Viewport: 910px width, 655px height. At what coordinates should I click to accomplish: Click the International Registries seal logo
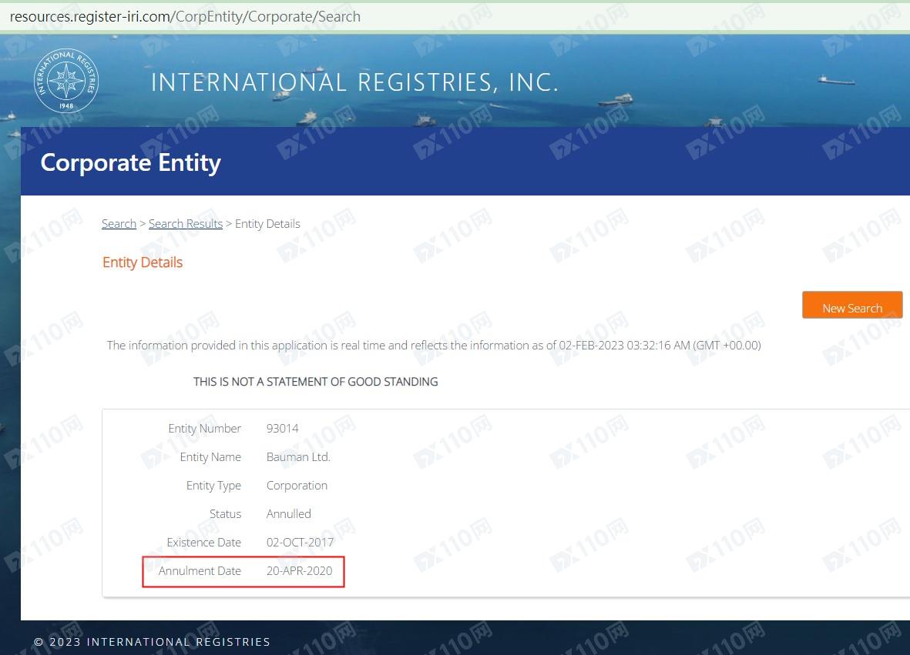[66, 81]
